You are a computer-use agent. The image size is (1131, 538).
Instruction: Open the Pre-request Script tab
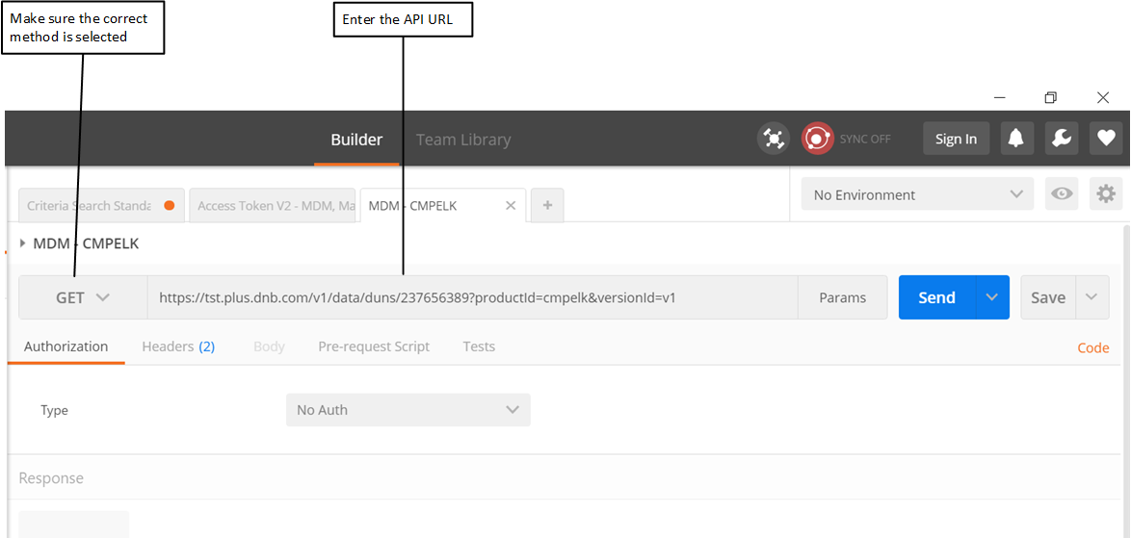click(374, 346)
